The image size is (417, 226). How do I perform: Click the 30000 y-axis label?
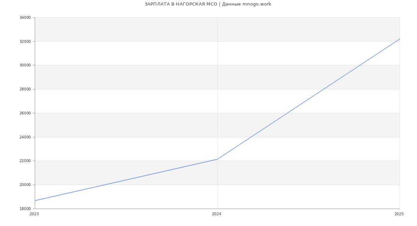click(x=25, y=65)
